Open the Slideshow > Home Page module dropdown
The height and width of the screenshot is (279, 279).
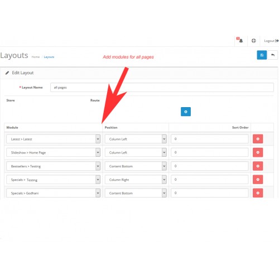tap(53, 152)
